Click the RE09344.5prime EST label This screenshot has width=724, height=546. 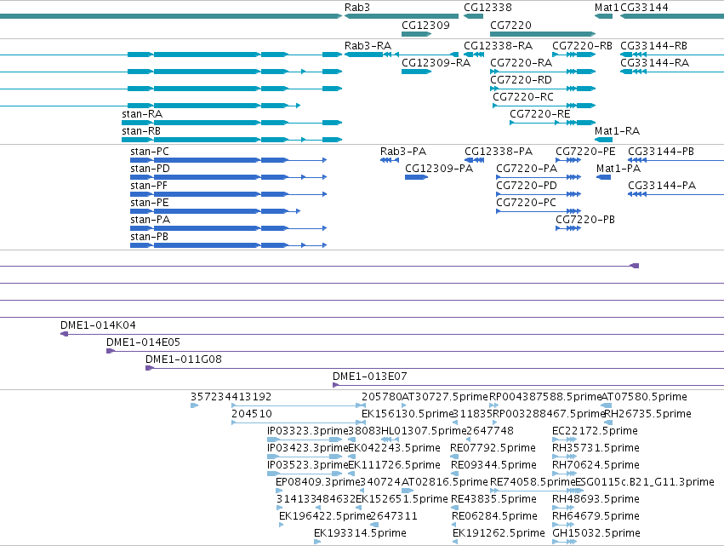click(x=493, y=465)
